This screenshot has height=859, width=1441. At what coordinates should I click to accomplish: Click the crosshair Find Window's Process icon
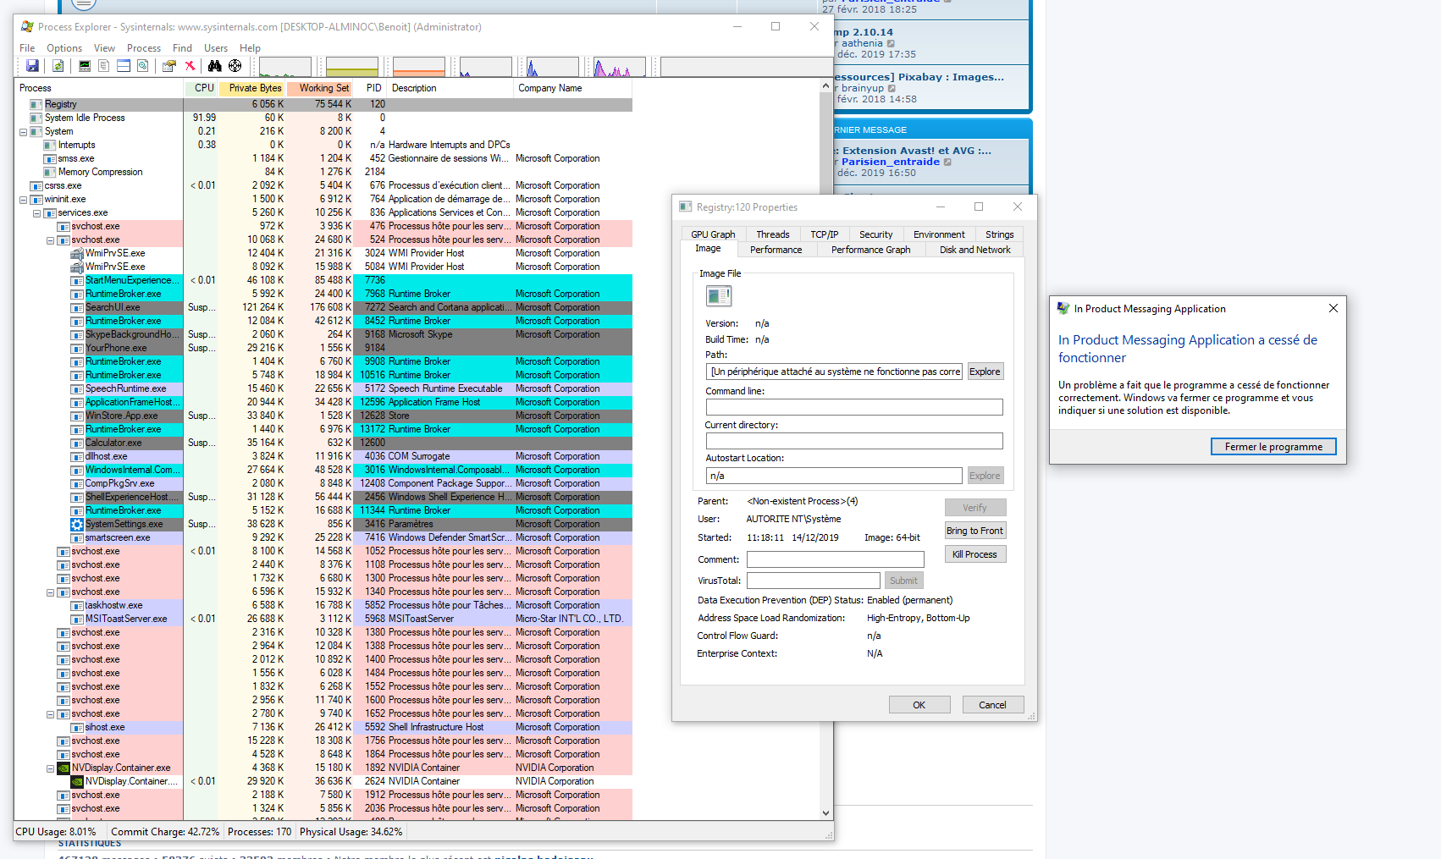click(235, 66)
